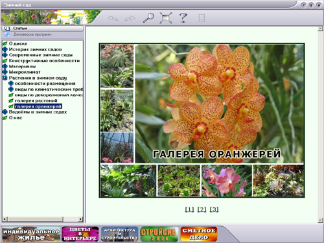Click the pink orchid thumbnail
Image resolution: width=324 pixels, height=243 pixels.
tap(227, 181)
